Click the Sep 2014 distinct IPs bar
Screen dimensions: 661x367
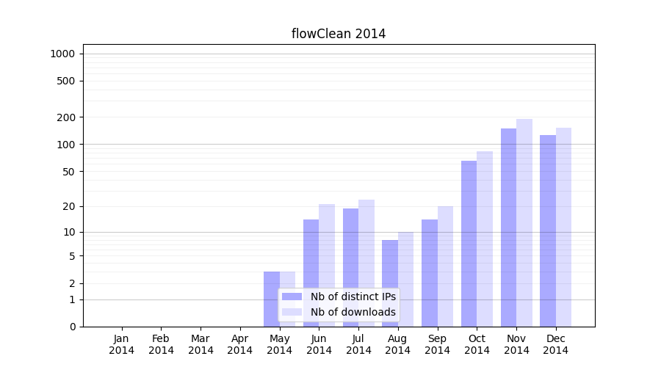tap(430, 273)
